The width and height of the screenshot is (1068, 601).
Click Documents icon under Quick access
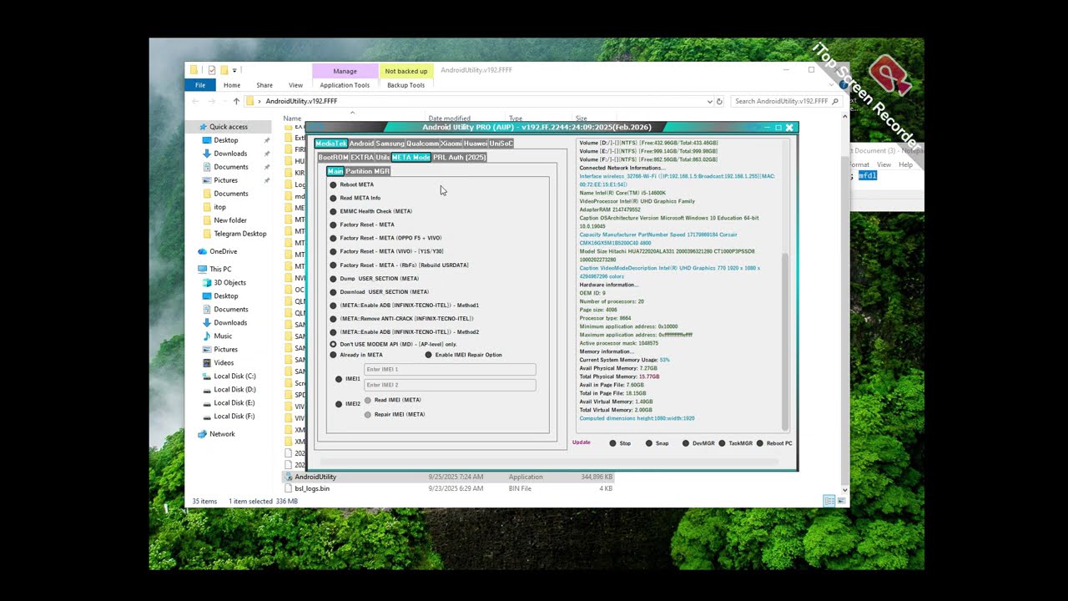pos(207,167)
